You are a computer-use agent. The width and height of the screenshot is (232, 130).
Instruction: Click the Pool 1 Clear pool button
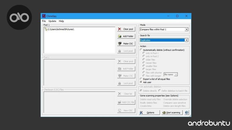[x=126, y=29]
